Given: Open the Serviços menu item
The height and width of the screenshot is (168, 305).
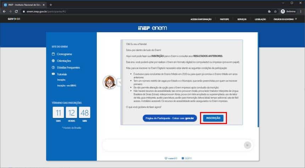Looking at the screenshot, I should pyautogui.click(x=242, y=19).
